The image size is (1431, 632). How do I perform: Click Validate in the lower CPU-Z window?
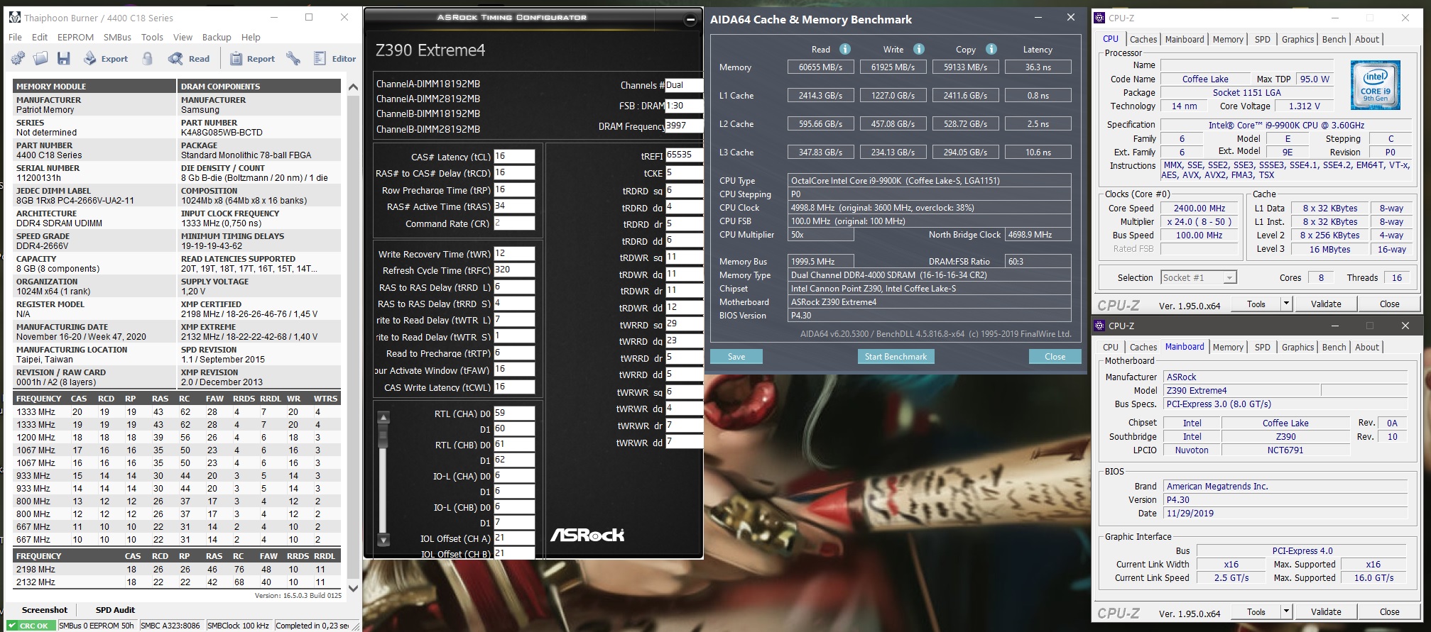pyautogui.click(x=1325, y=611)
